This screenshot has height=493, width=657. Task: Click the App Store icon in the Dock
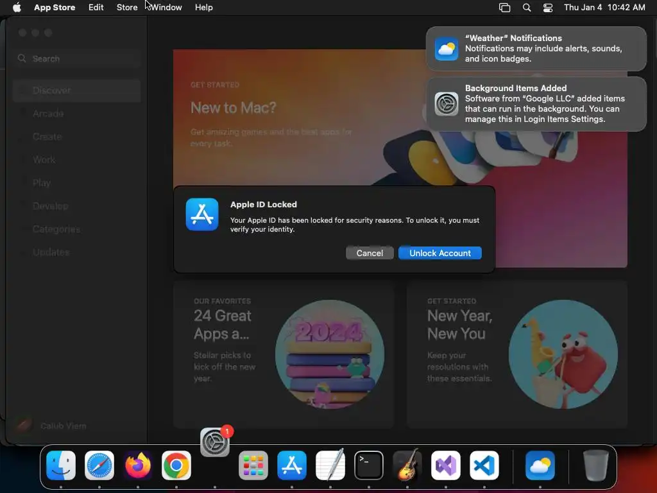292,465
